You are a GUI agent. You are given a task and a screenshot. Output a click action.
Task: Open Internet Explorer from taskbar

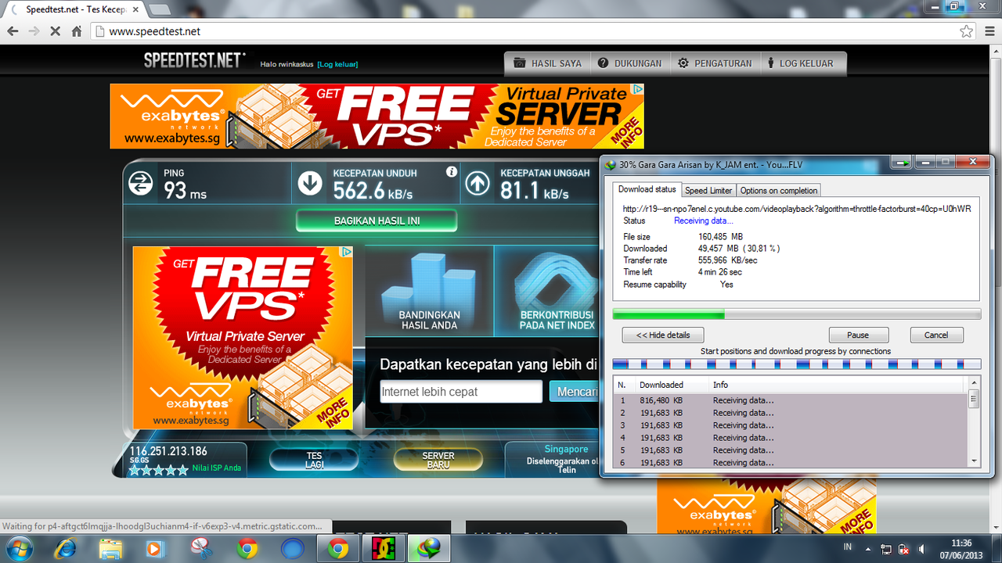pos(64,549)
